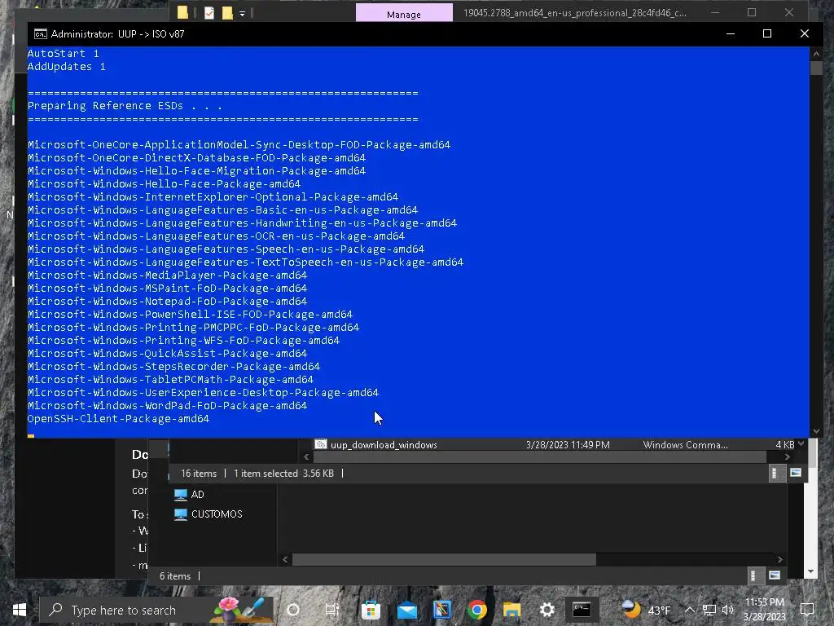Click the browser page scrollbar down arrow
The height and width of the screenshot is (626, 834).
pyautogui.click(x=810, y=571)
